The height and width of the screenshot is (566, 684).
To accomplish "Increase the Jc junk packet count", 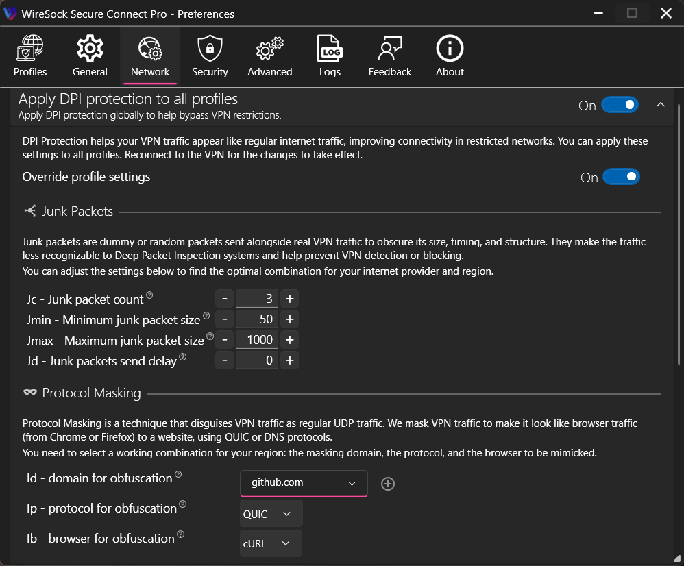I will pyautogui.click(x=289, y=299).
